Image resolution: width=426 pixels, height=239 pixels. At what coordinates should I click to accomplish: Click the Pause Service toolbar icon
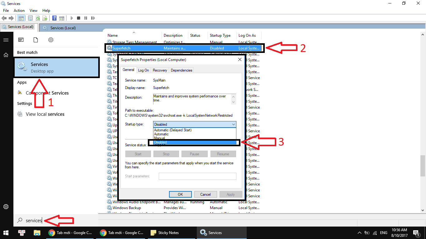(x=86, y=18)
